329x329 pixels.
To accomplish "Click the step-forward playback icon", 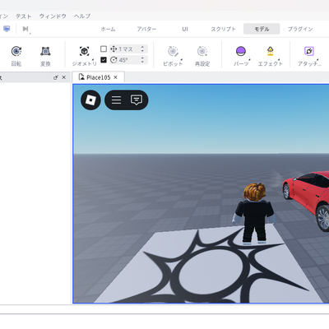I will (25, 29).
